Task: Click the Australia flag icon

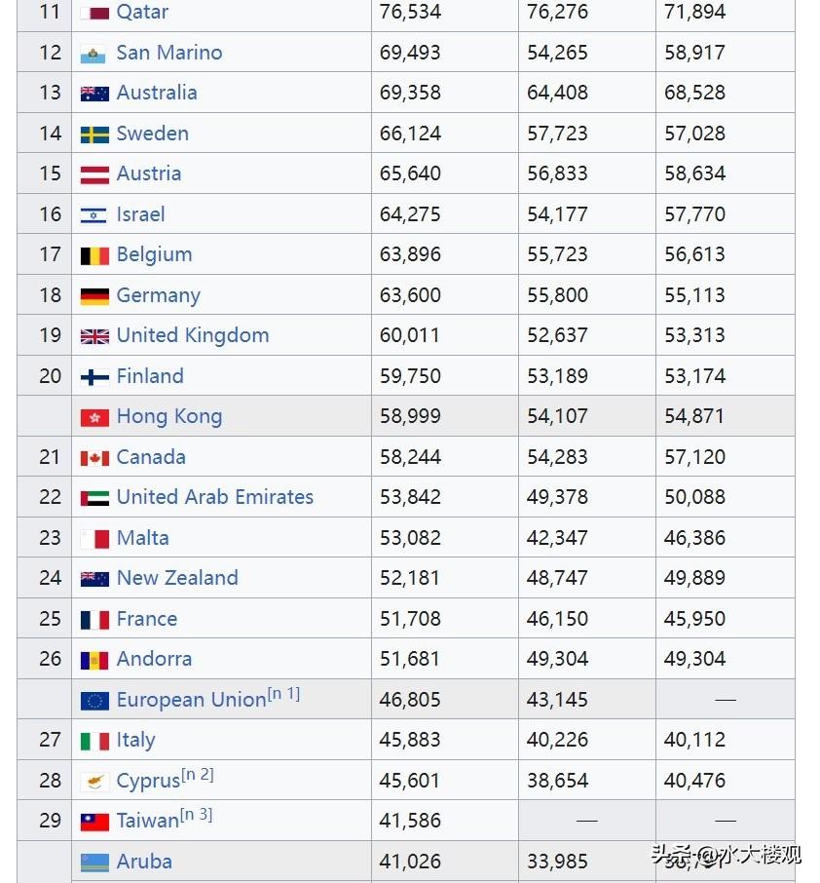Action: point(94,95)
